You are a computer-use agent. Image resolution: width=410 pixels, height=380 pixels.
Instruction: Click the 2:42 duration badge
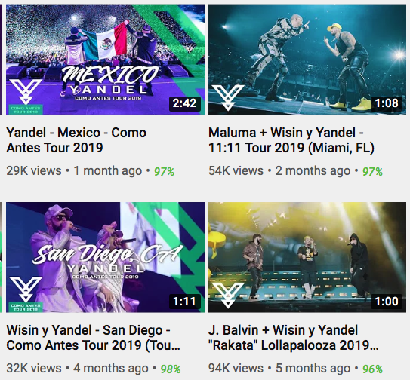tap(184, 103)
